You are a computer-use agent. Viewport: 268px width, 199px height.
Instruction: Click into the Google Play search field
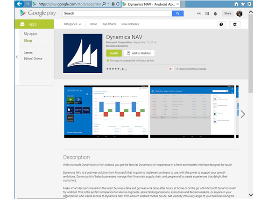[117, 14]
